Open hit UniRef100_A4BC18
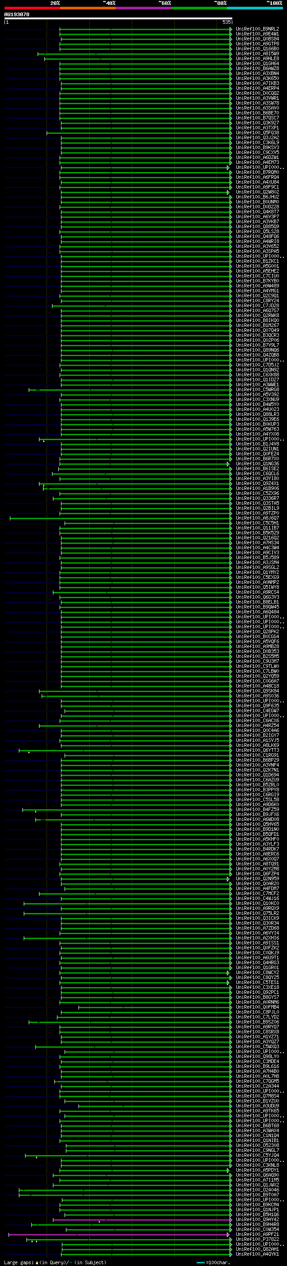This screenshot has width=287, height=1266. (x=257, y=686)
